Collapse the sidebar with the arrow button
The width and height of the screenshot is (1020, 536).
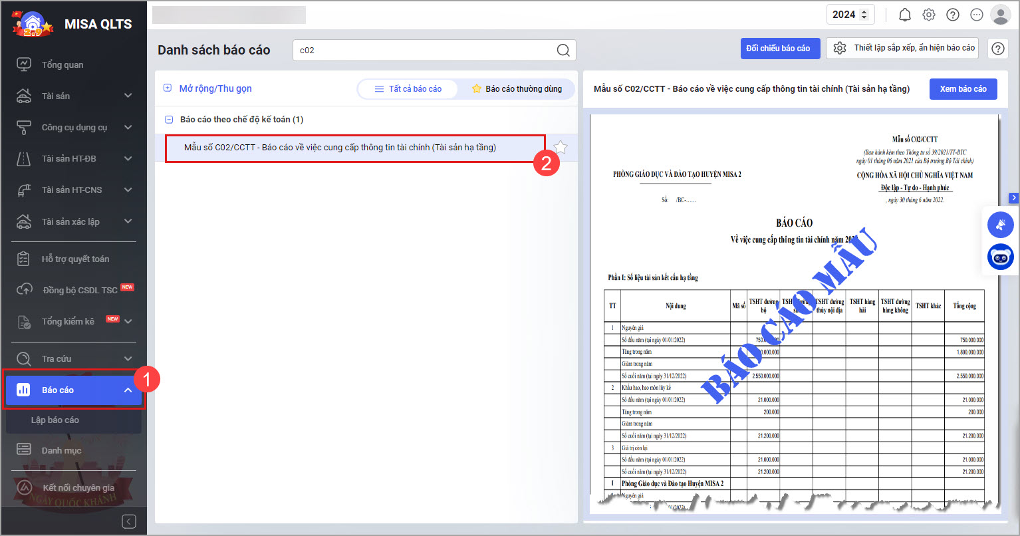(x=130, y=521)
